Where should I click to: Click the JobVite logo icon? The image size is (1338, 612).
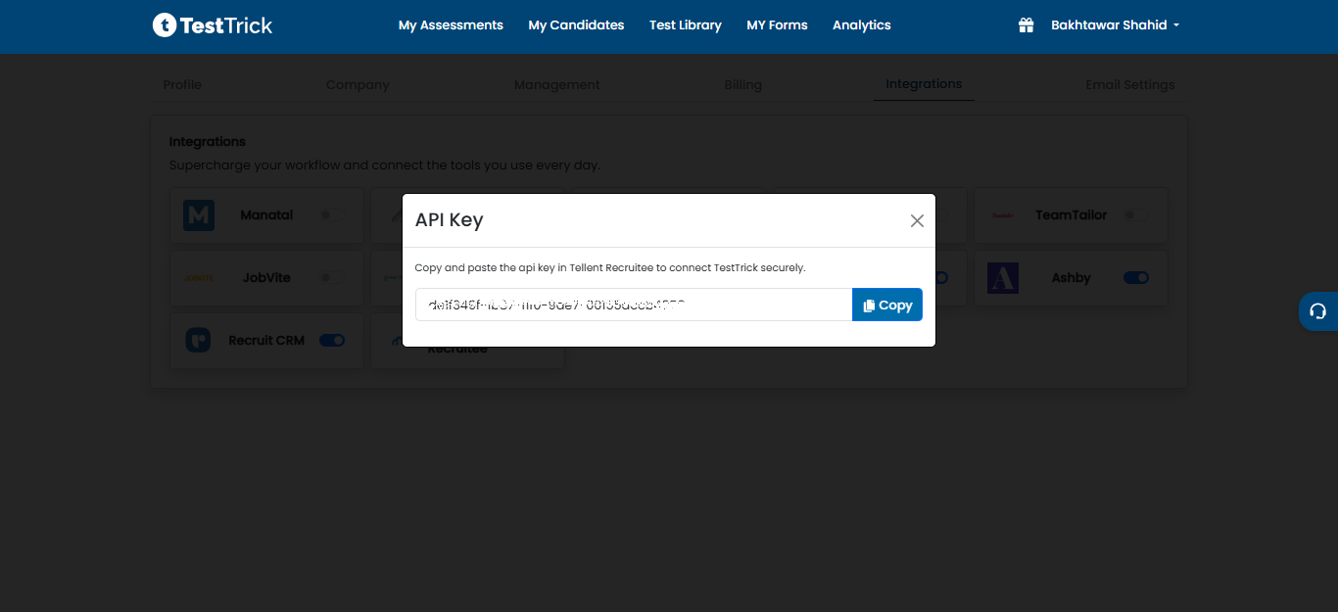tap(199, 278)
